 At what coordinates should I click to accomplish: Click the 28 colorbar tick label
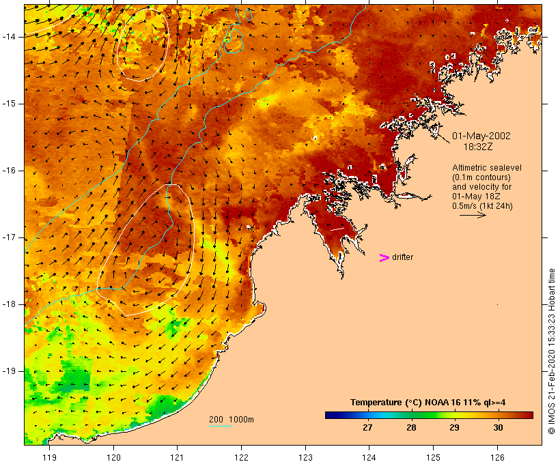pos(411,428)
